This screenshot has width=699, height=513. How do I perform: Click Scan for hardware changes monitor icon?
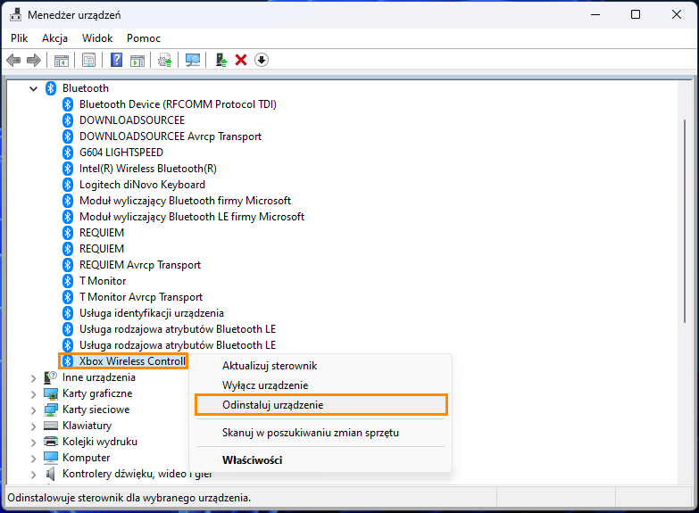[x=193, y=60]
